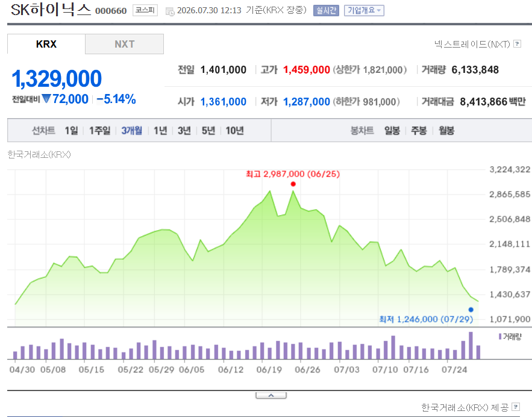Click the 거래량 value 6,133,848
The height and width of the screenshot is (417, 532).
point(475,70)
